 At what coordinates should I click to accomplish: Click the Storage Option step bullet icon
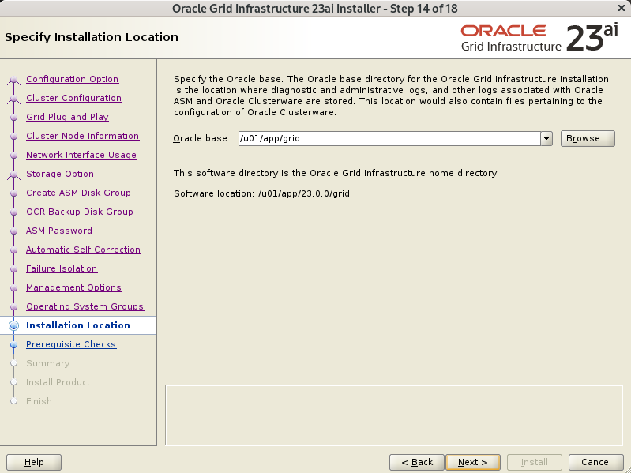coord(13,175)
